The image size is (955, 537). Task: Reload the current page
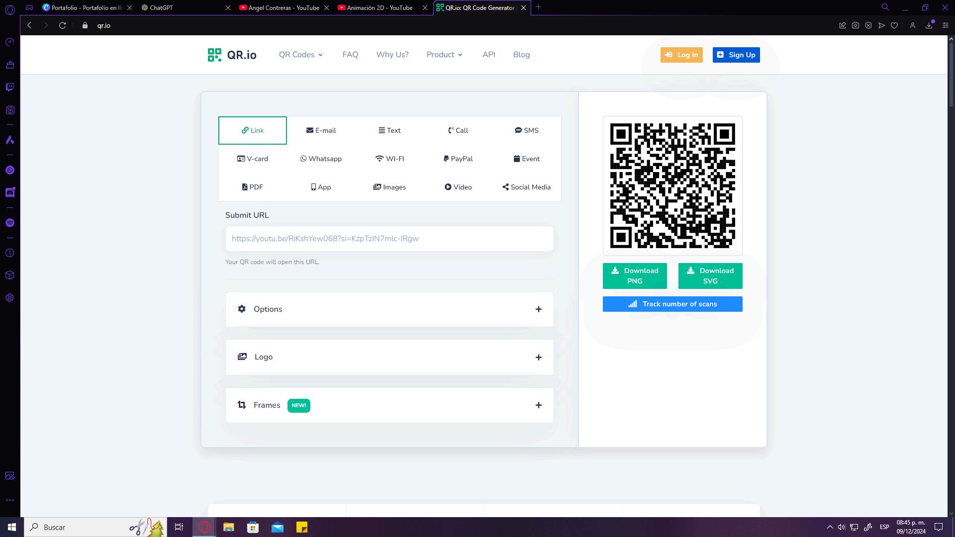click(62, 25)
